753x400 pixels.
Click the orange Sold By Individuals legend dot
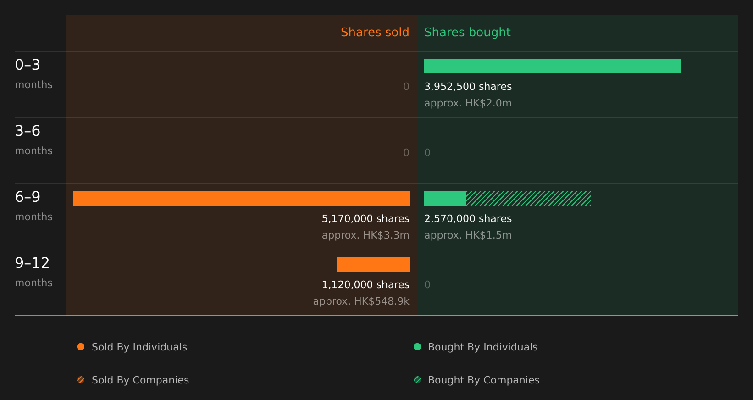81,347
